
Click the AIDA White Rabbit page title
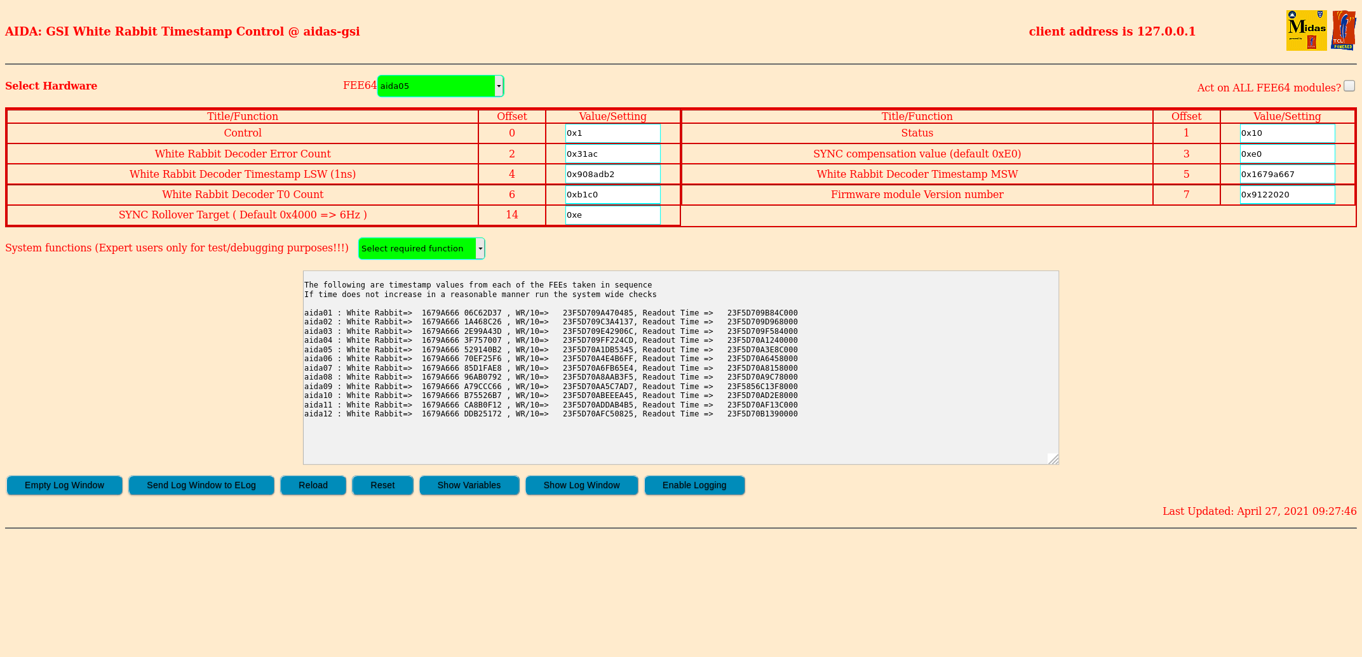182,31
